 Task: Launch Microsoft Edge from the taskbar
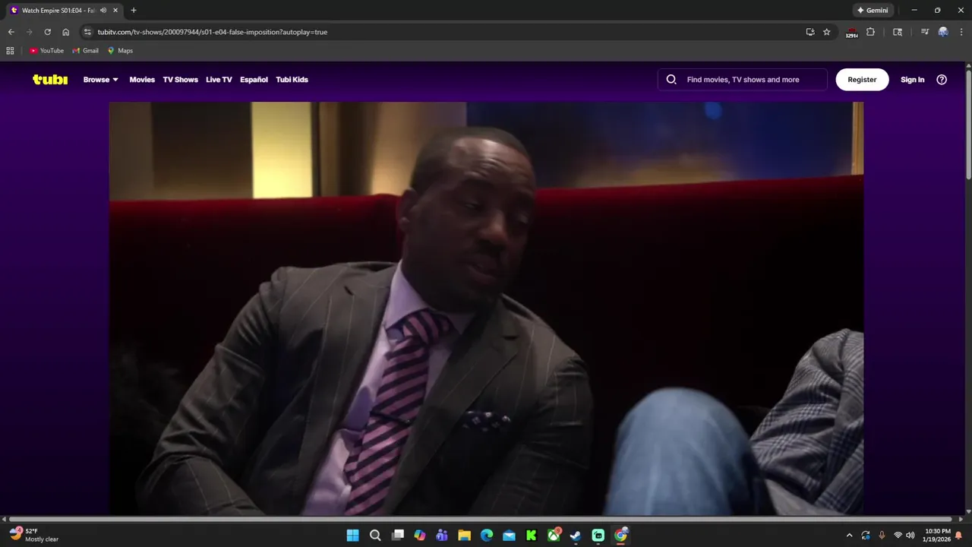pyautogui.click(x=487, y=536)
